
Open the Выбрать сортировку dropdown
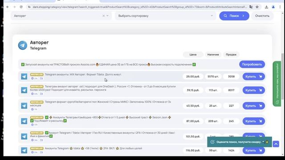pos(165,16)
